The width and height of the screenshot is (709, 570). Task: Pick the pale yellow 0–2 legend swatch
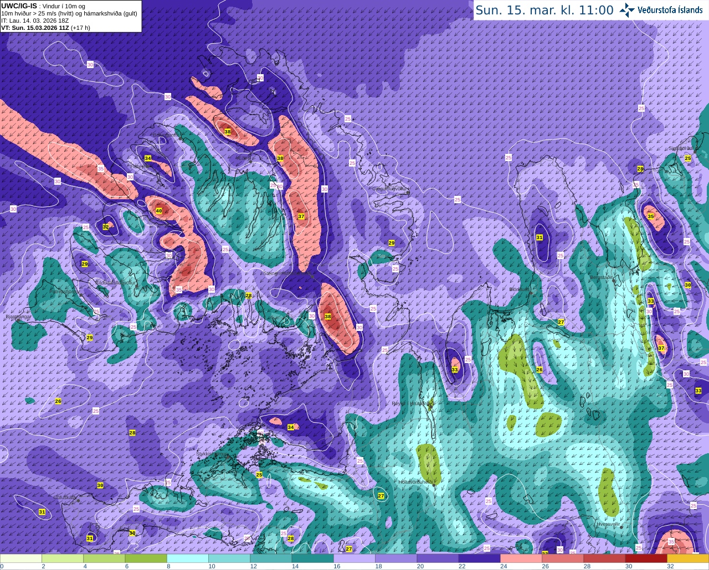point(21,558)
